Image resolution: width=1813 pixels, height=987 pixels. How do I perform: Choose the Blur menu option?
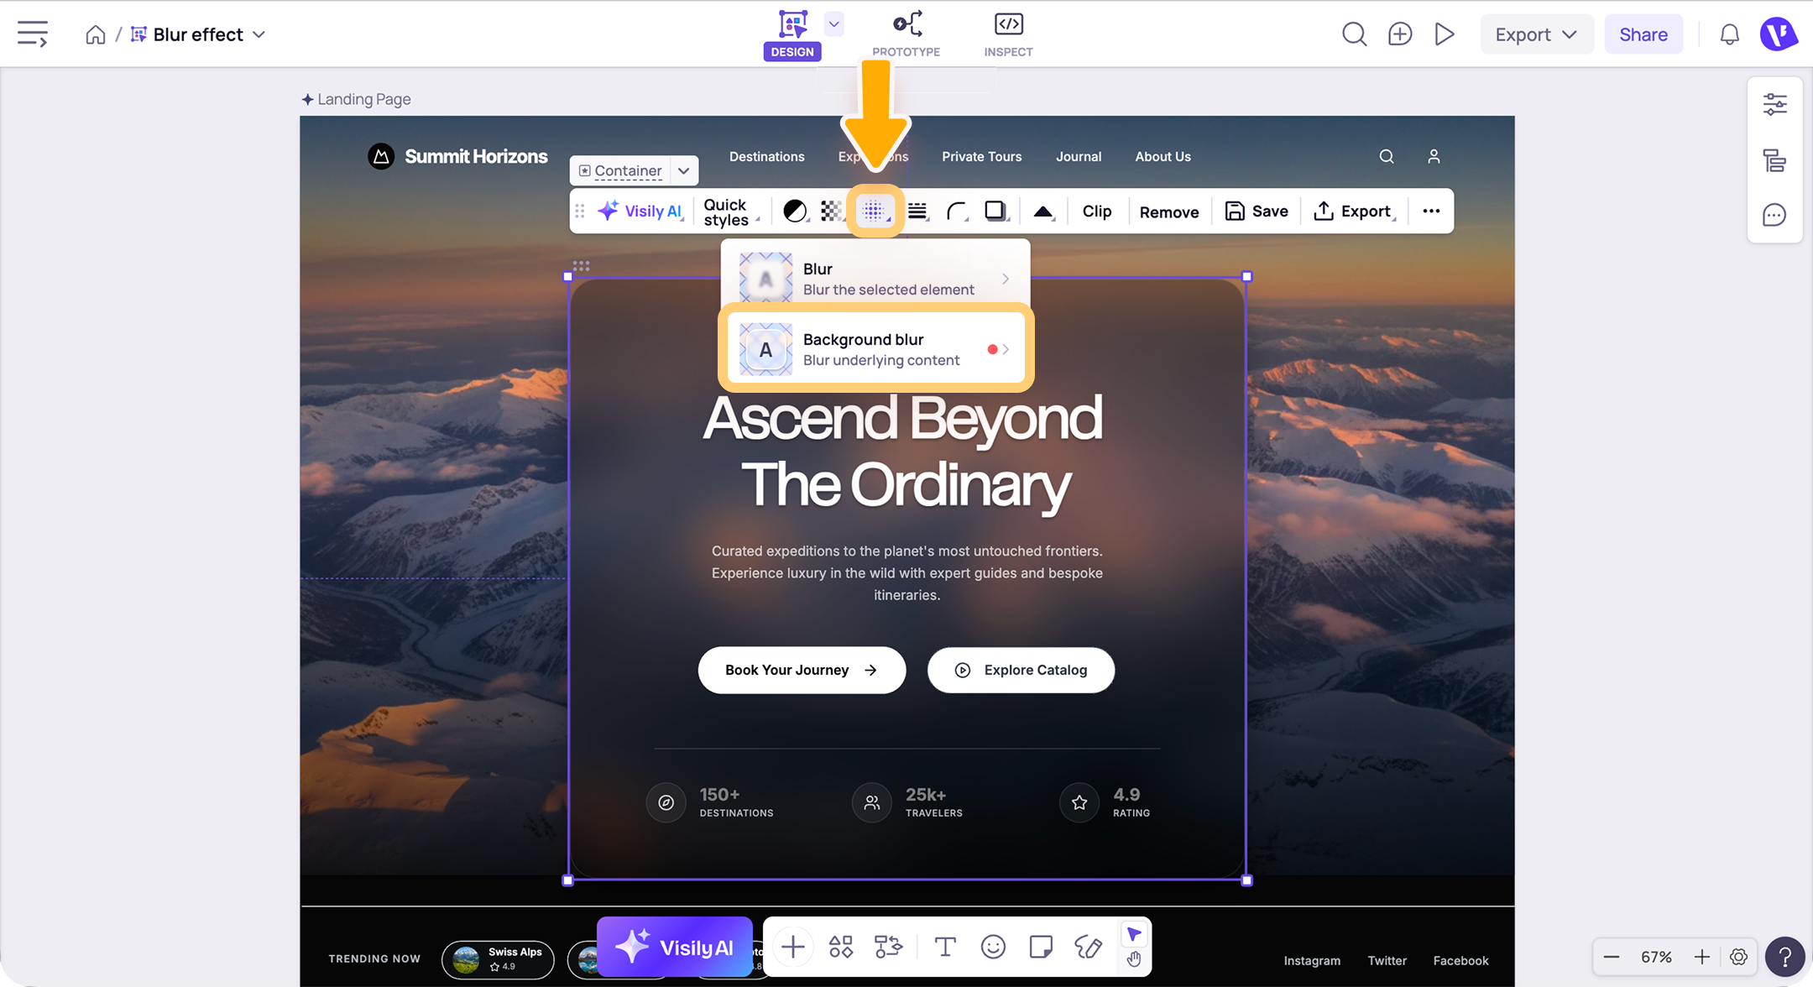point(875,278)
